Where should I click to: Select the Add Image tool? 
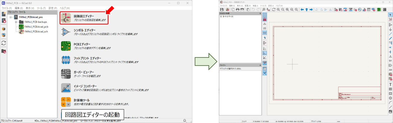click(390, 112)
